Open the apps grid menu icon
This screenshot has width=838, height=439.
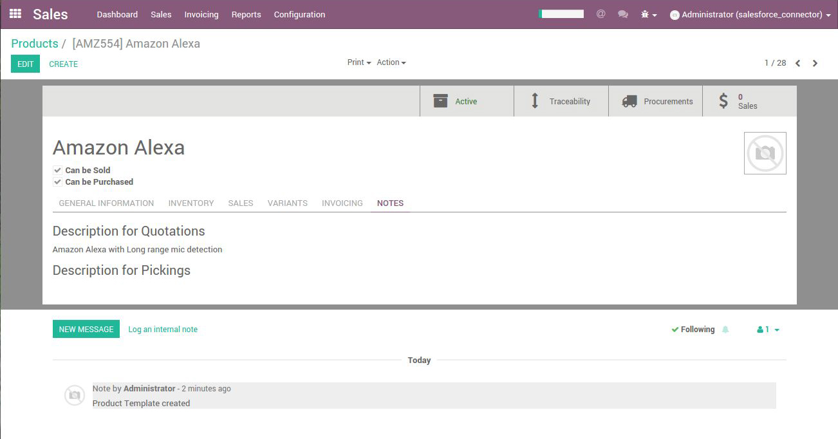(x=15, y=14)
